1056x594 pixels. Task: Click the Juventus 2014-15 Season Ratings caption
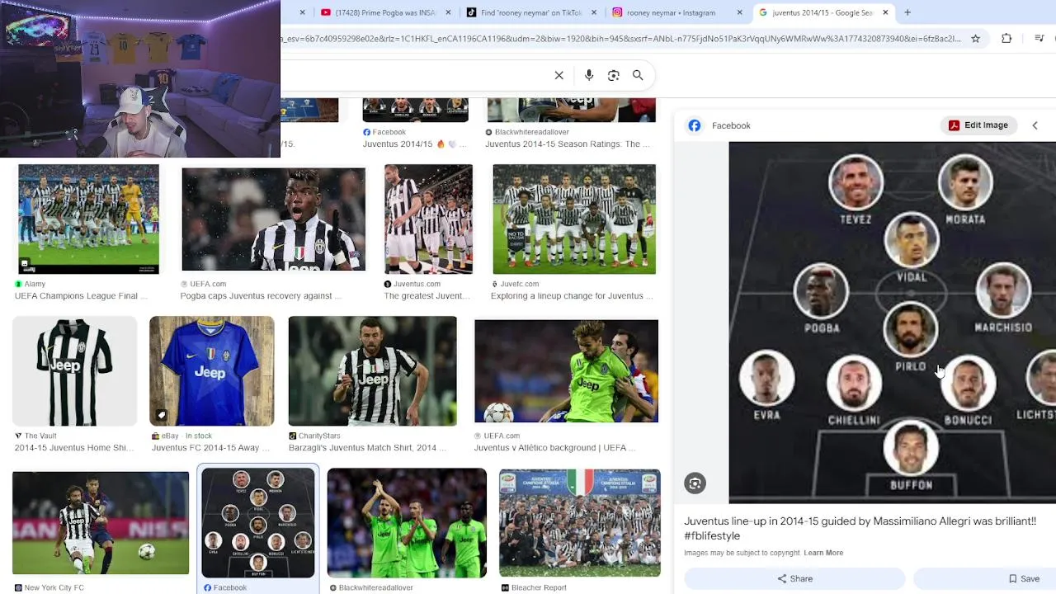[568, 144]
